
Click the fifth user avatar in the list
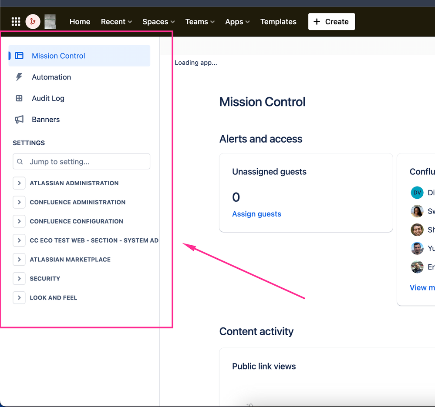417,267
